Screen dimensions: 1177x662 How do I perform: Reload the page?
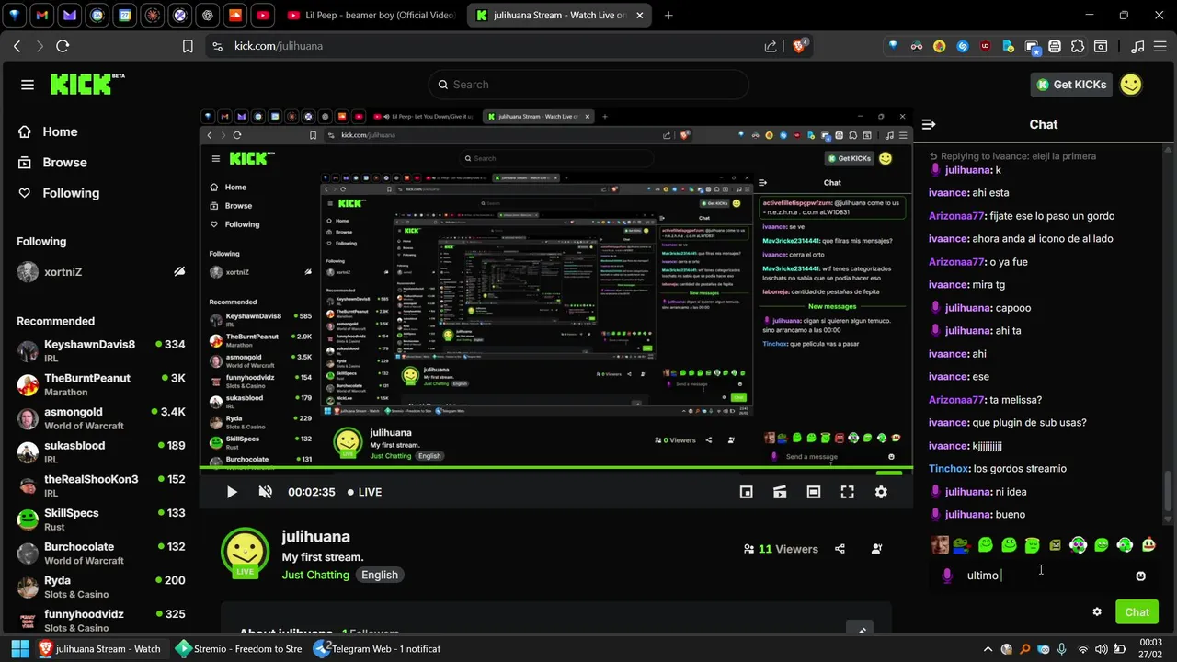tap(63, 46)
